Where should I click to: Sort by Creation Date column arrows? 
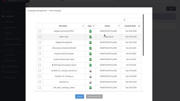139,26
